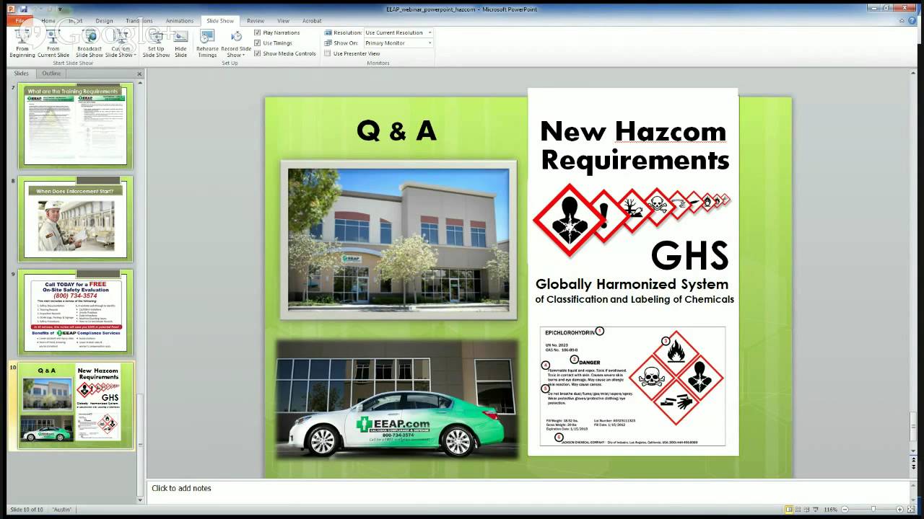924x519 pixels.
Task: Click the Save icon in title bar
Action: pos(24,9)
